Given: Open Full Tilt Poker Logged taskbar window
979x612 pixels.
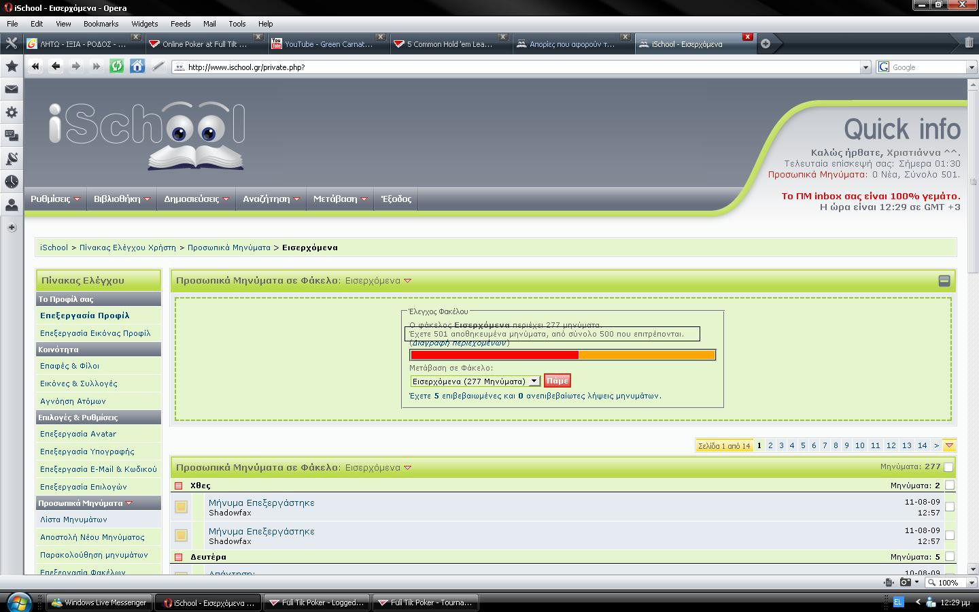Looking at the screenshot, I should (x=316, y=602).
